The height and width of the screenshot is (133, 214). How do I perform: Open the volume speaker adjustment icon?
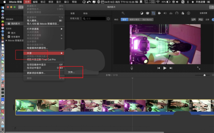(x=165, y=13)
